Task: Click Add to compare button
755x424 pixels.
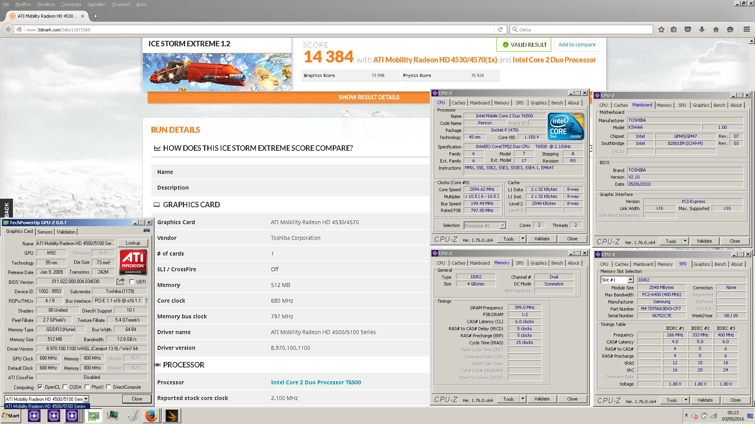Action: [577, 45]
